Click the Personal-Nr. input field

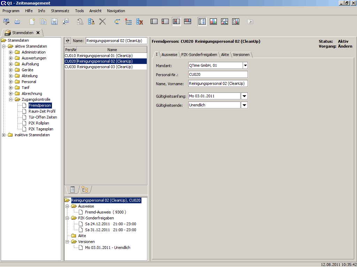click(218, 74)
